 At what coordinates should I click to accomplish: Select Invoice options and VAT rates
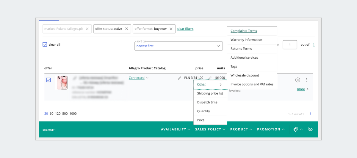coord(252,84)
